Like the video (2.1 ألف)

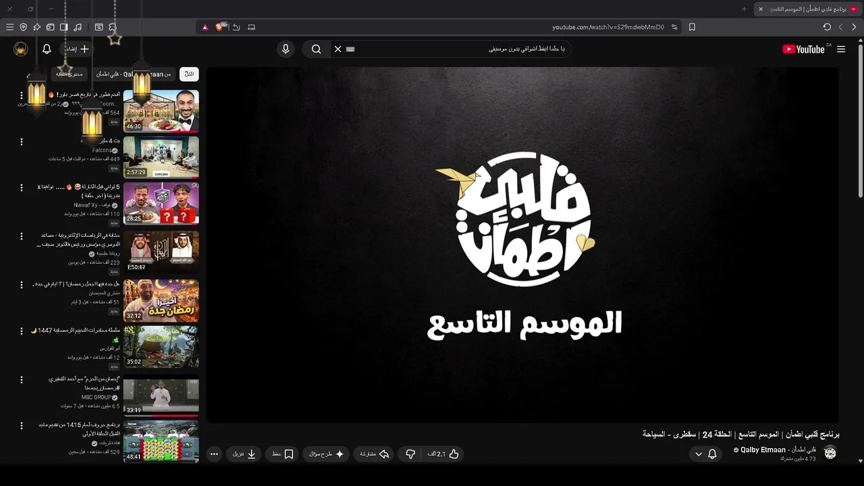tap(443, 454)
